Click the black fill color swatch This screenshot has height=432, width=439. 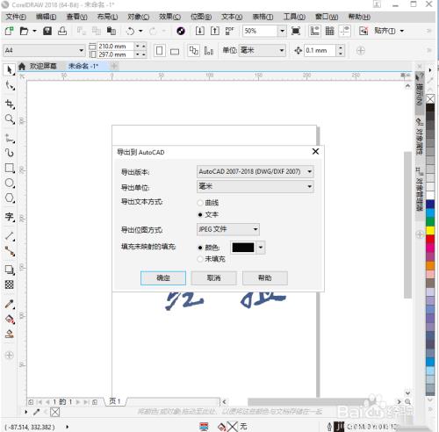[243, 248]
